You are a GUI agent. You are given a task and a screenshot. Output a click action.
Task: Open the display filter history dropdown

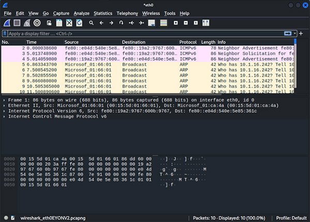[x=296, y=34]
